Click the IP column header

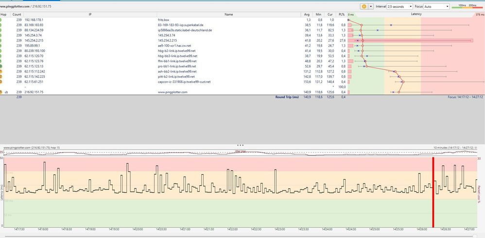90,14
